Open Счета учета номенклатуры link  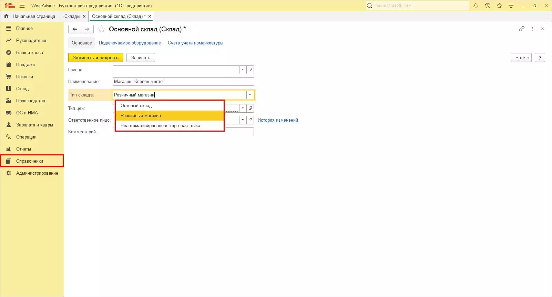pyautogui.click(x=195, y=43)
